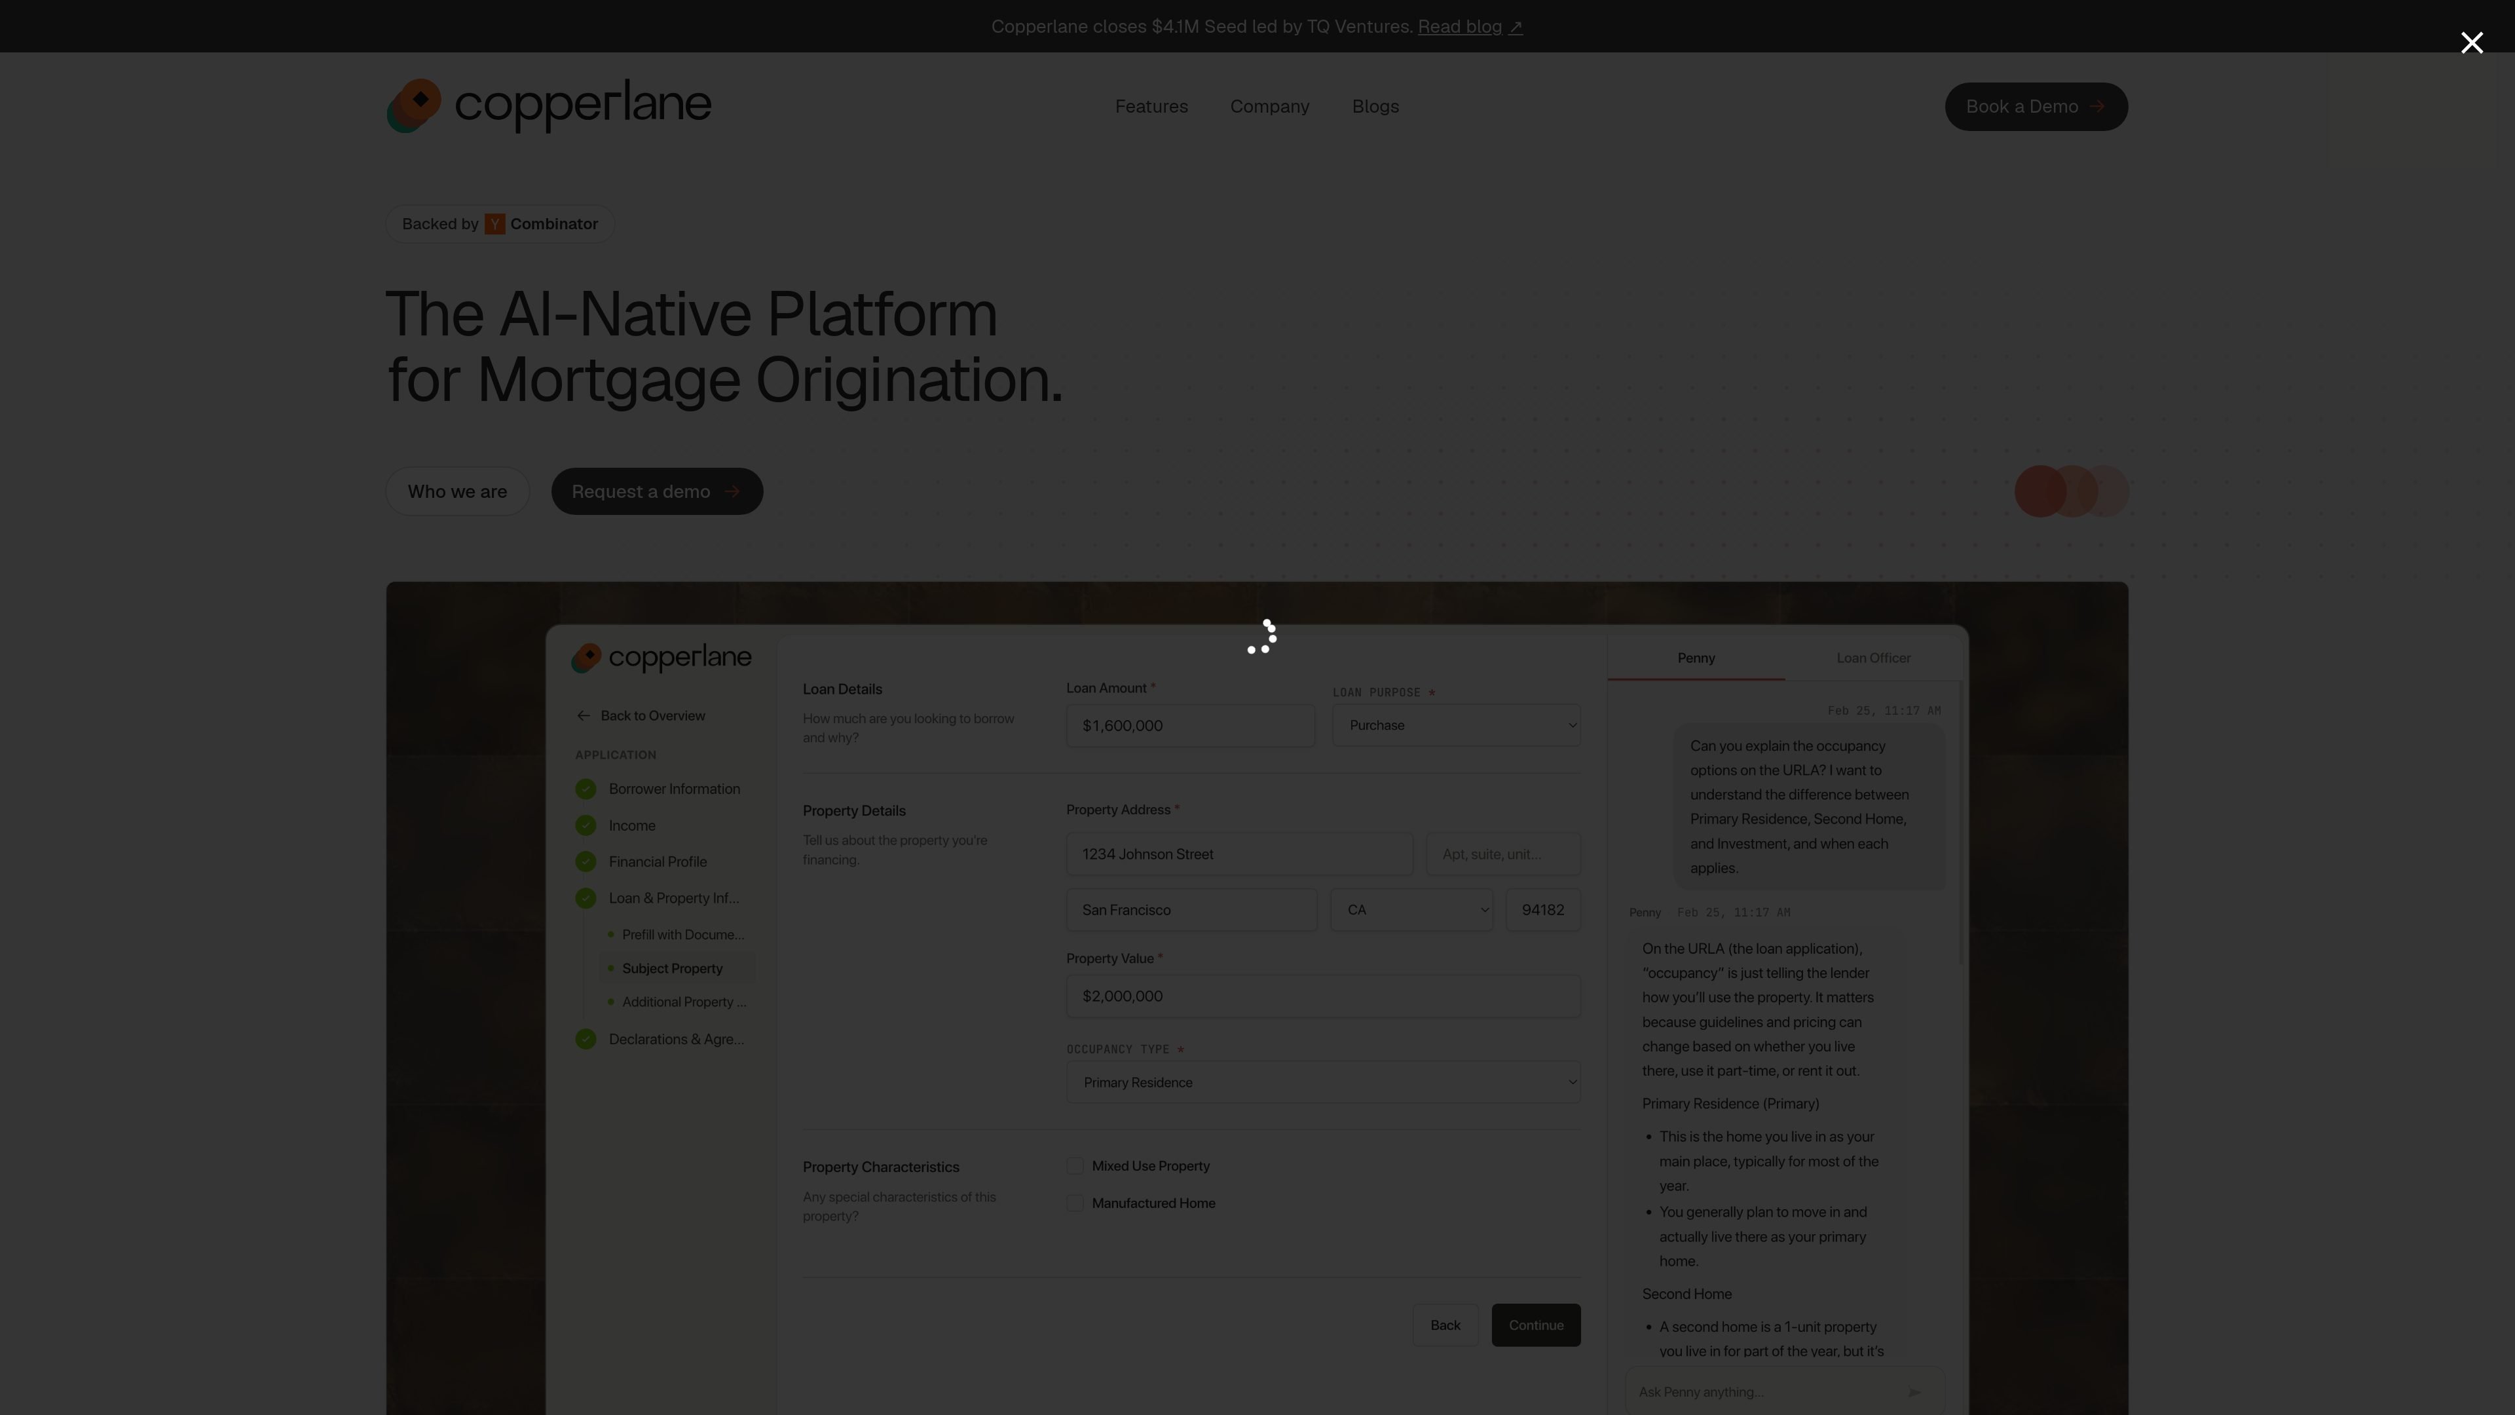Image resolution: width=2515 pixels, height=1415 pixels.
Task: Click the arrow icon in Book a Demo
Action: pyautogui.click(x=2096, y=106)
